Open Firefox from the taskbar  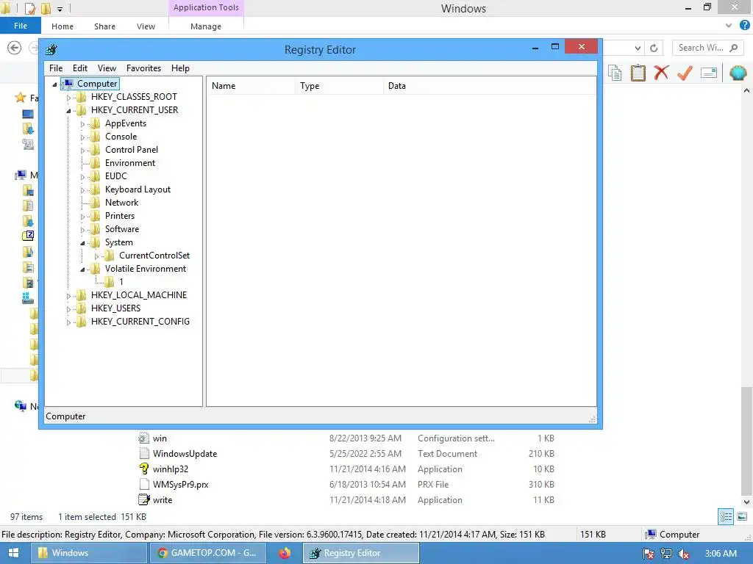pos(285,553)
